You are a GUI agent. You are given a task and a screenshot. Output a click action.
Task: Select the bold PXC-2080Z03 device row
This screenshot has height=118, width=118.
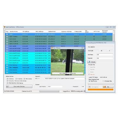pos(28,68)
